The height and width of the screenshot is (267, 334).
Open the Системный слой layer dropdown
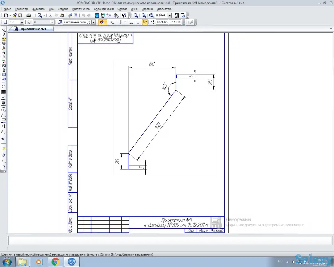coord(93,22)
